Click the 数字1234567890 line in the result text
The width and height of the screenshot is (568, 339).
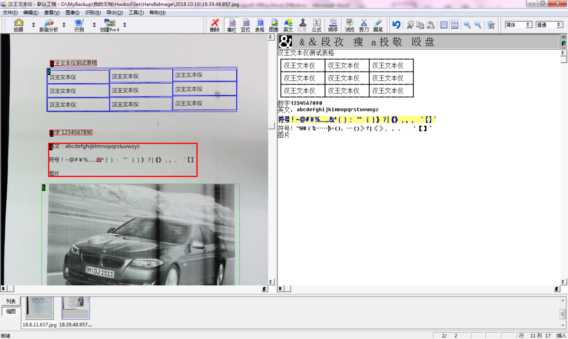tap(299, 103)
